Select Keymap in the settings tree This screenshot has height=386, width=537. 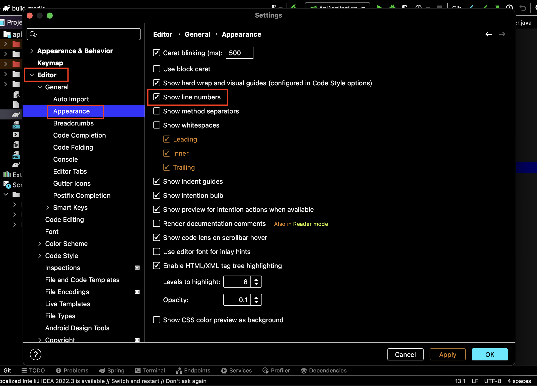(x=50, y=63)
